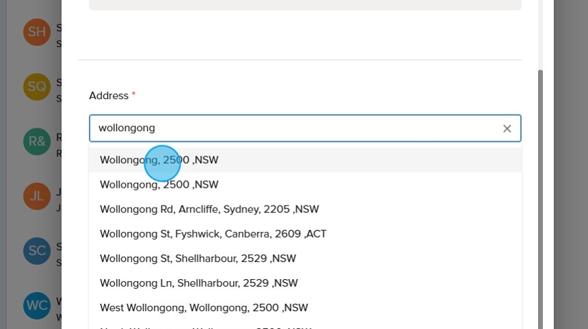Click the modal's vertical scrollbar thumb
Screen dimensions: 588x329
pyautogui.click(x=540, y=198)
